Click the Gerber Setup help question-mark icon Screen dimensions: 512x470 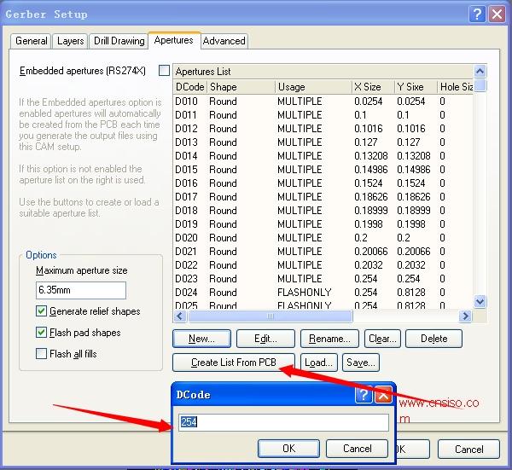(x=477, y=14)
